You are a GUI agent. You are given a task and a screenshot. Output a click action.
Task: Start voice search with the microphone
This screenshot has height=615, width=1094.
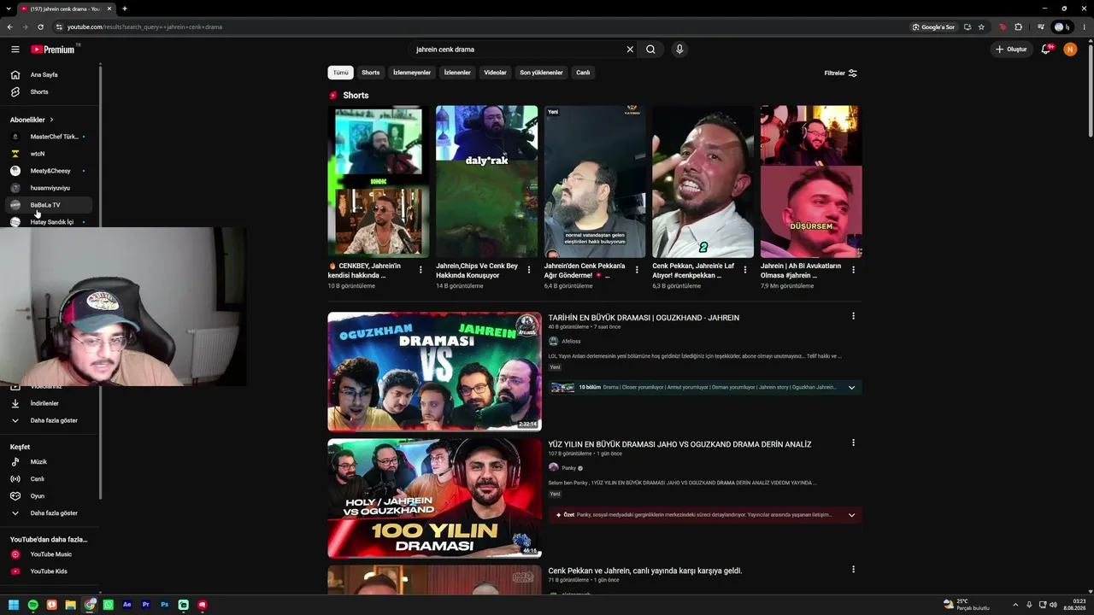click(x=679, y=50)
